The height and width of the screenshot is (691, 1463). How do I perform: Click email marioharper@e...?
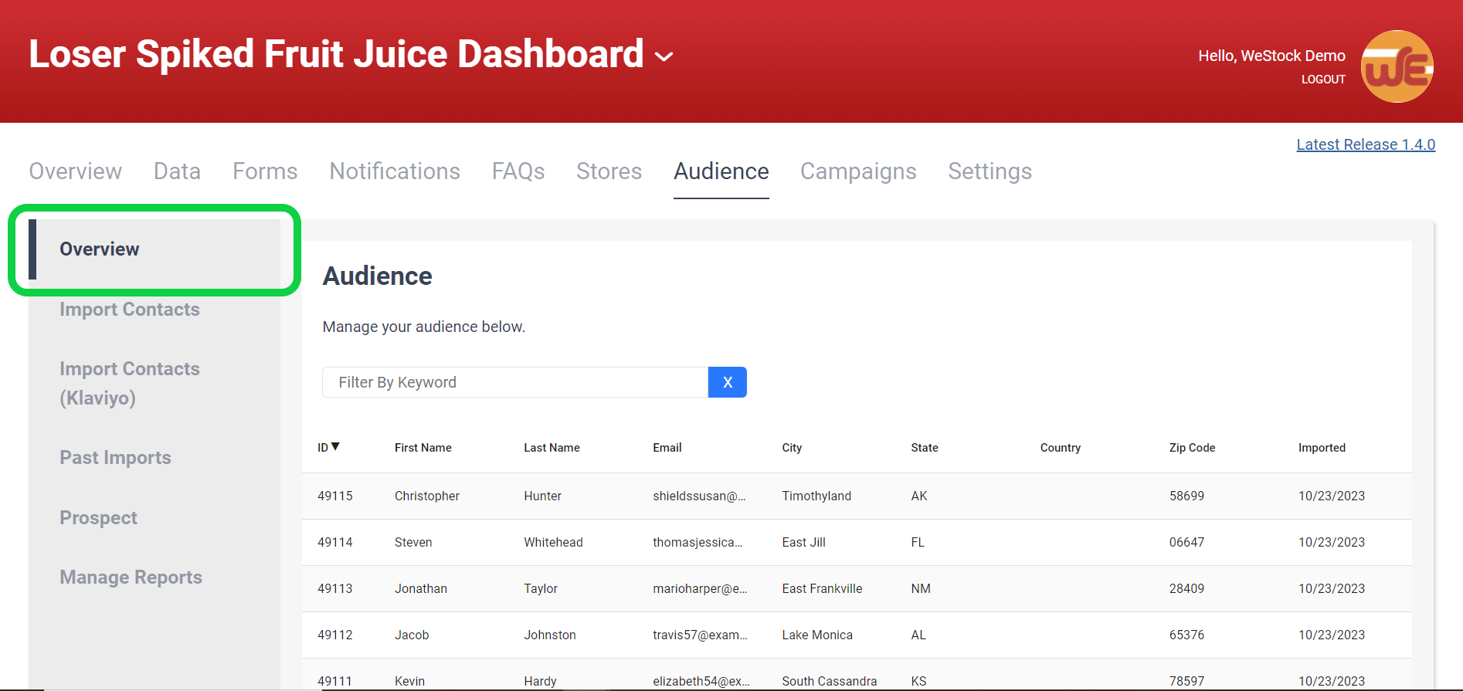(700, 588)
